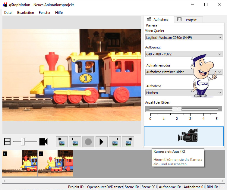227x190 pixels.
Task: Select the Aufnahme tab
Action: pos(158,20)
